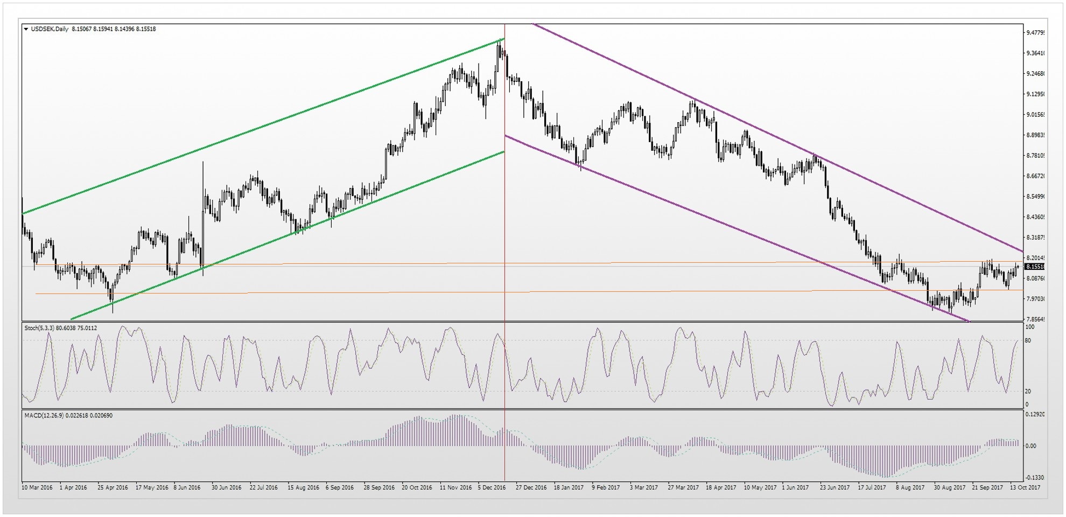Click the 21 Sep 2017 date label

coord(987,487)
